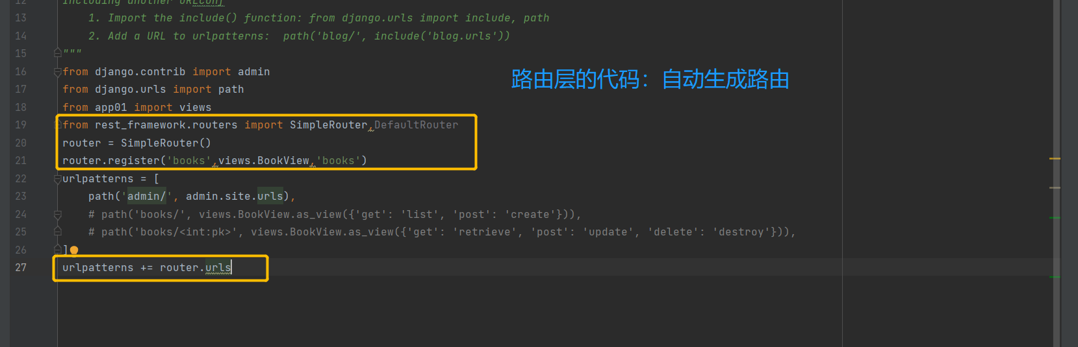Image resolution: width=1078 pixels, height=347 pixels.
Task: Collapse the urlpatterns list fold at line 22
Action: (x=58, y=179)
